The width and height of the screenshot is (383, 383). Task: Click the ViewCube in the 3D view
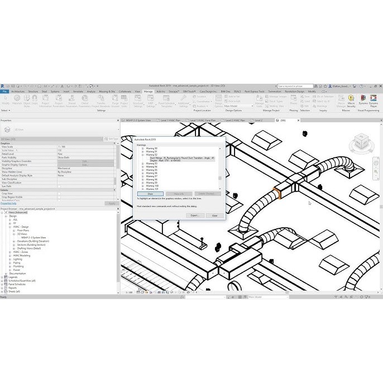click(x=361, y=142)
